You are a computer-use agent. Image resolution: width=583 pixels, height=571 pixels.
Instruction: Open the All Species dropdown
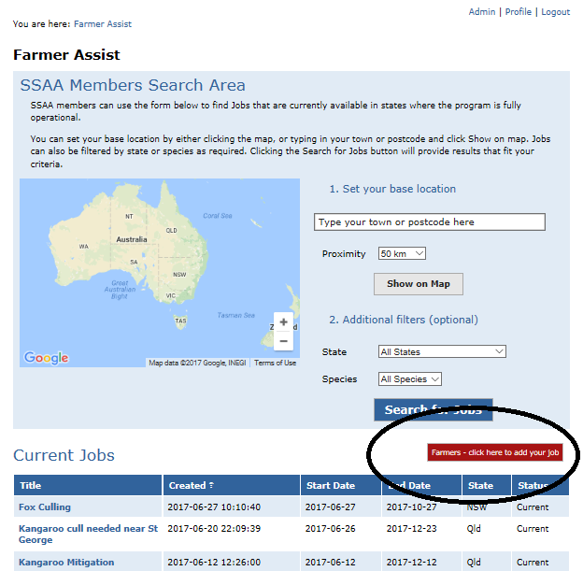(x=409, y=379)
